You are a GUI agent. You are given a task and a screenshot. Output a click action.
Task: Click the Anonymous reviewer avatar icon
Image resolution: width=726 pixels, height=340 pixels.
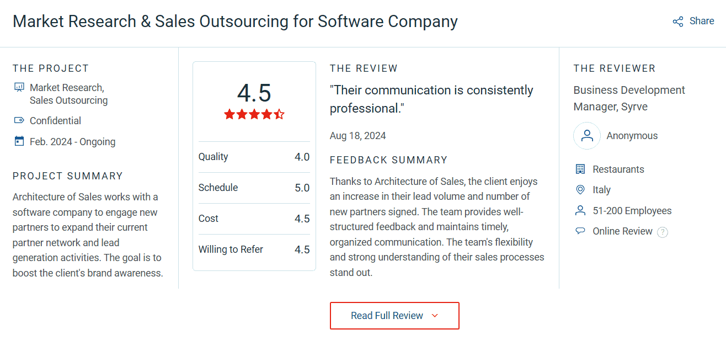click(x=587, y=136)
